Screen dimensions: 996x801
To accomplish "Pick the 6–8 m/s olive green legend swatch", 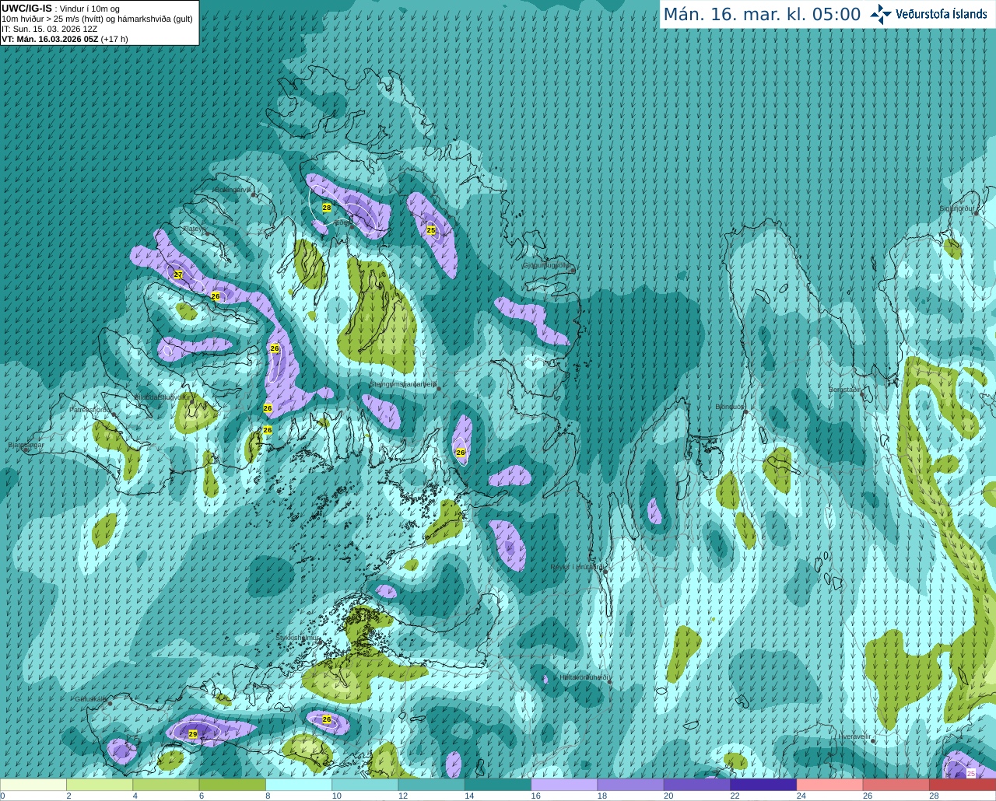I will click(233, 785).
